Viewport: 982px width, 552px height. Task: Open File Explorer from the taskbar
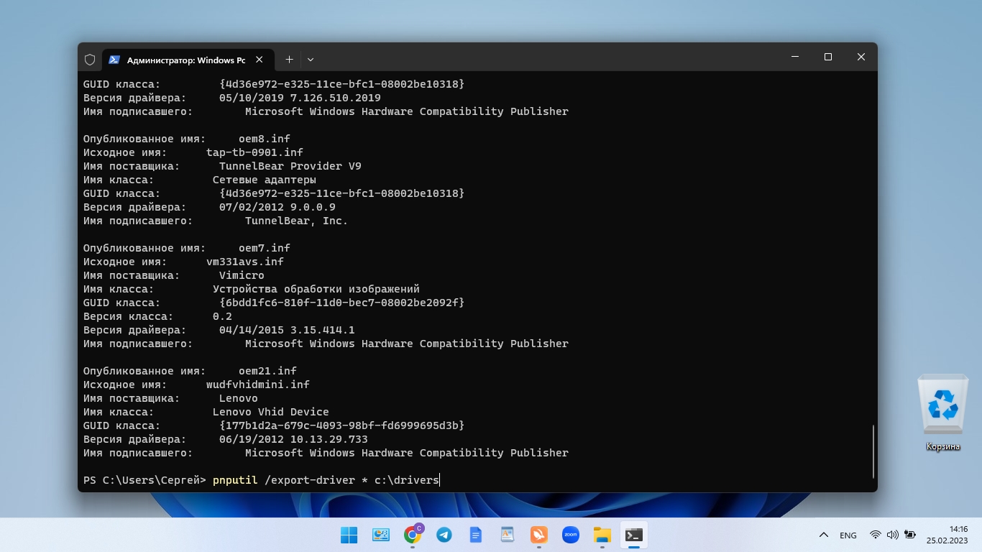point(602,535)
